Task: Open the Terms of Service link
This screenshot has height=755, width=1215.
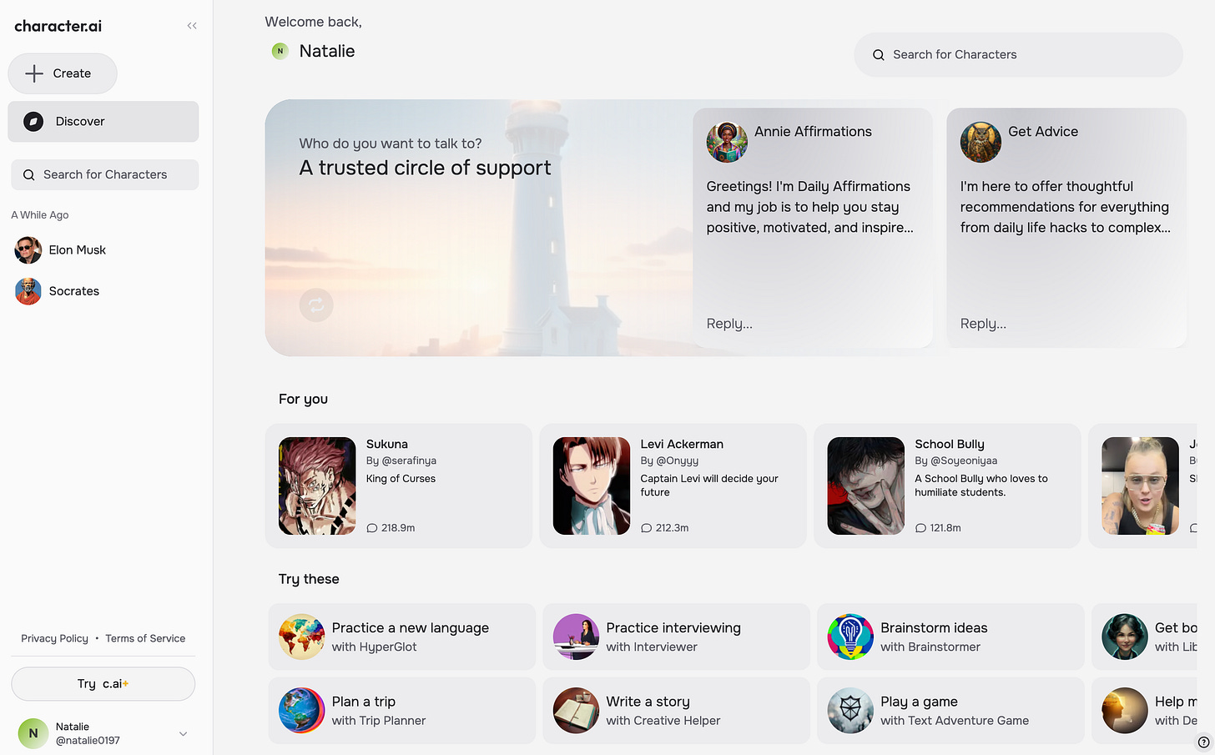Action: click(145, 638)
